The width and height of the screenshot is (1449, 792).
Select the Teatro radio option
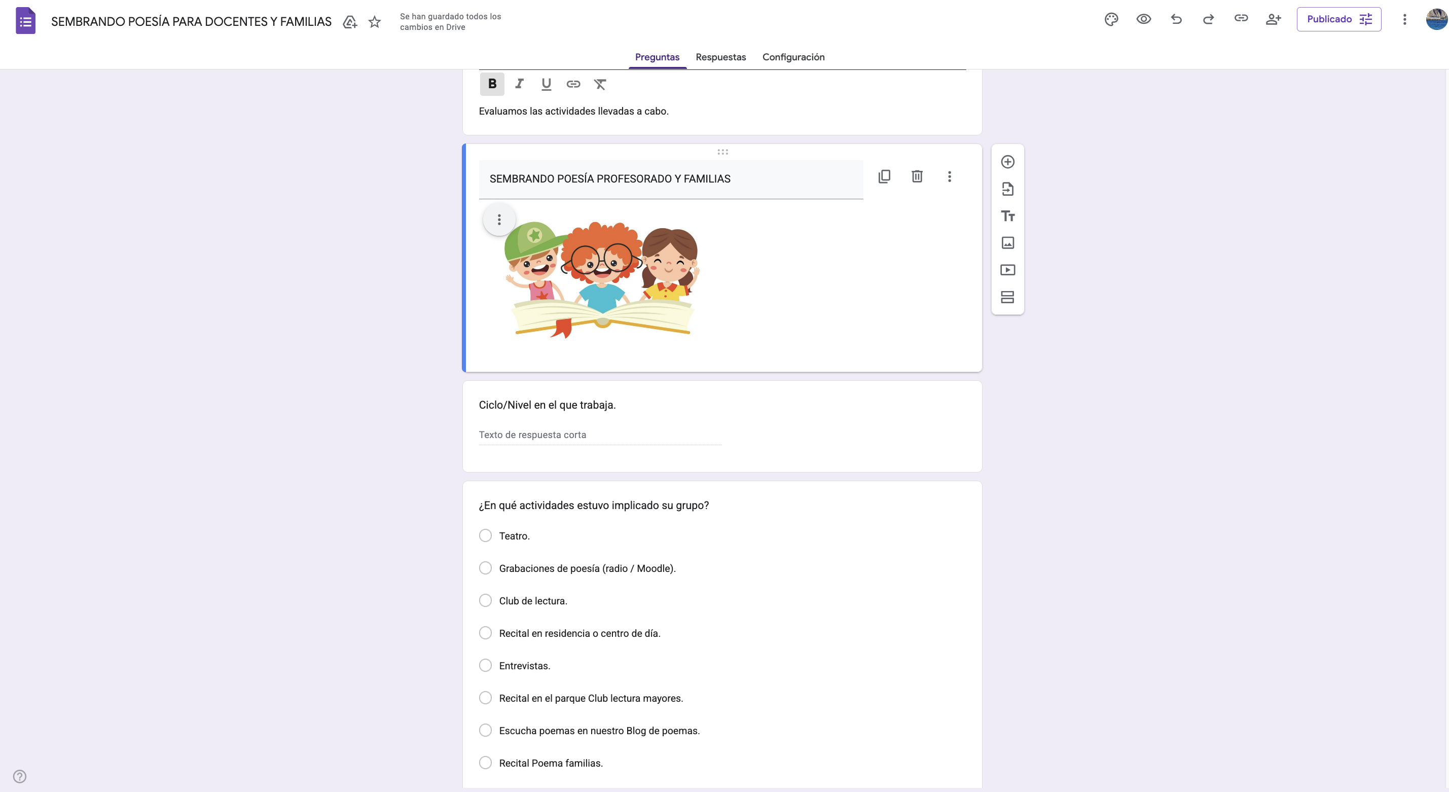485,535
